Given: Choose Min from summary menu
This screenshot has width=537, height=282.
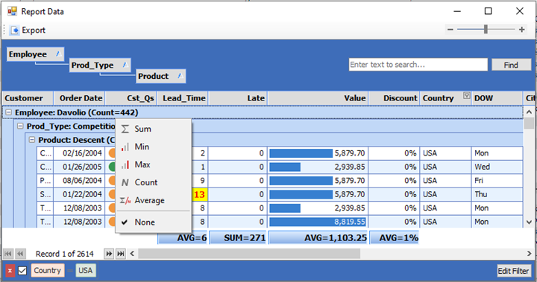Looking at the screenshot, I should (153, 147).
